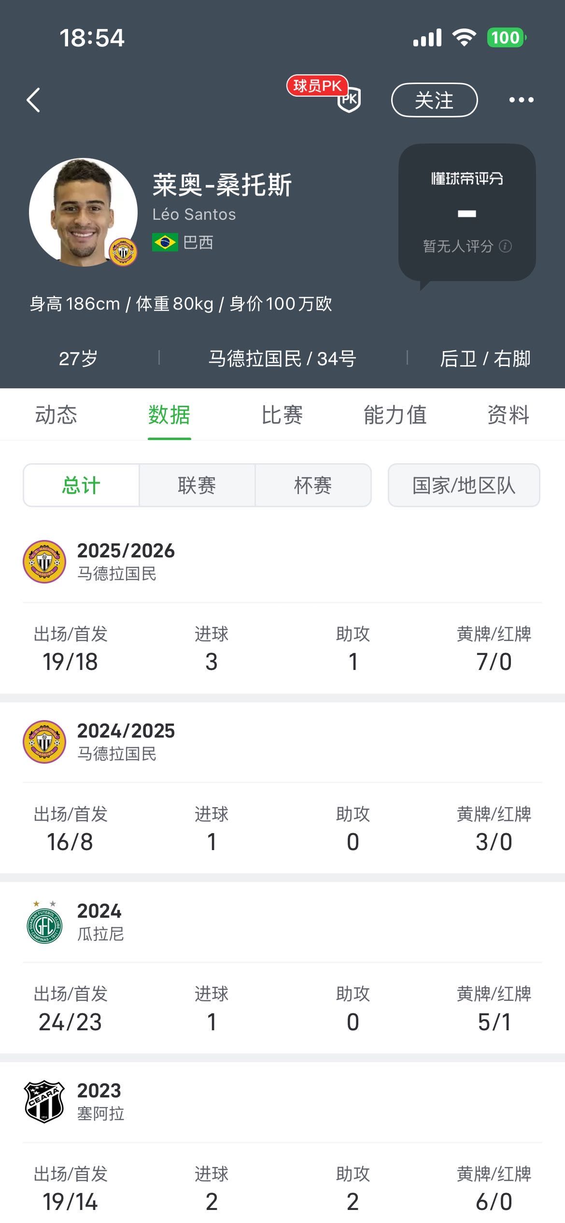The width and height of the screenshot is (565, 1223).
Task: Open the 能力值 tab
Action: (x=395, y=414)
